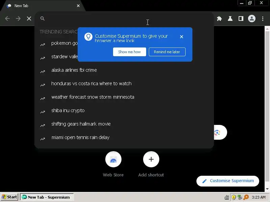Close the New Tab tab

[x=78, y=6]
